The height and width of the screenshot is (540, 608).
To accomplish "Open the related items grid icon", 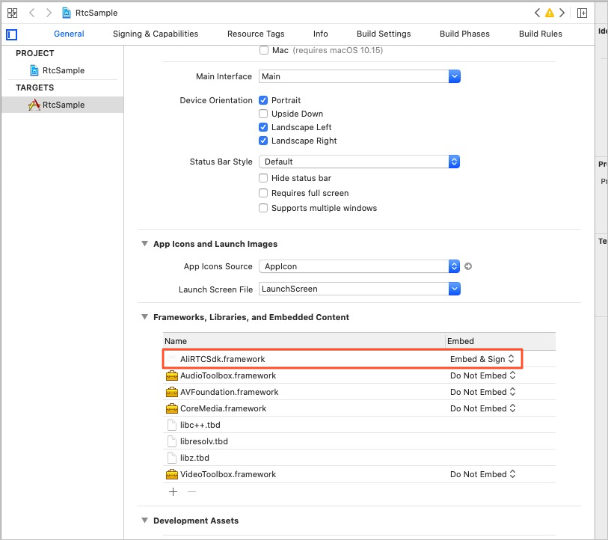I will tap(13, 13).
